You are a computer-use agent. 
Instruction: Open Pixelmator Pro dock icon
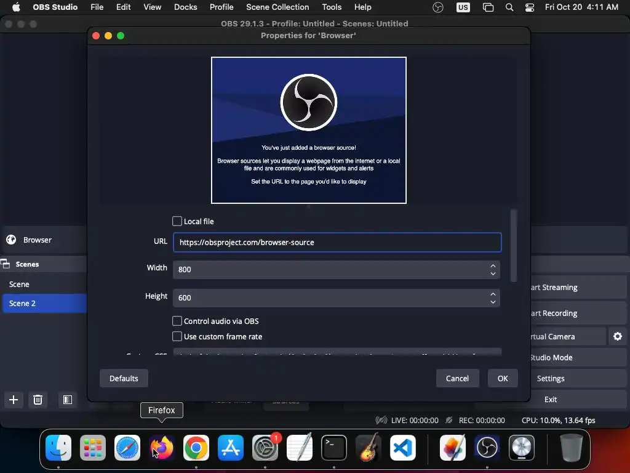pos(453,448)
